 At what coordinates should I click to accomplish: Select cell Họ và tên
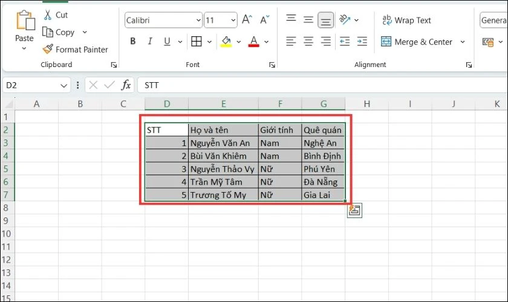click(223, 130)
